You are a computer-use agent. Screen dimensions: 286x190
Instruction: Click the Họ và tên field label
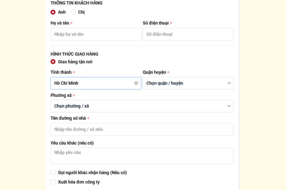pyautogui.click(x=59, y=23)
